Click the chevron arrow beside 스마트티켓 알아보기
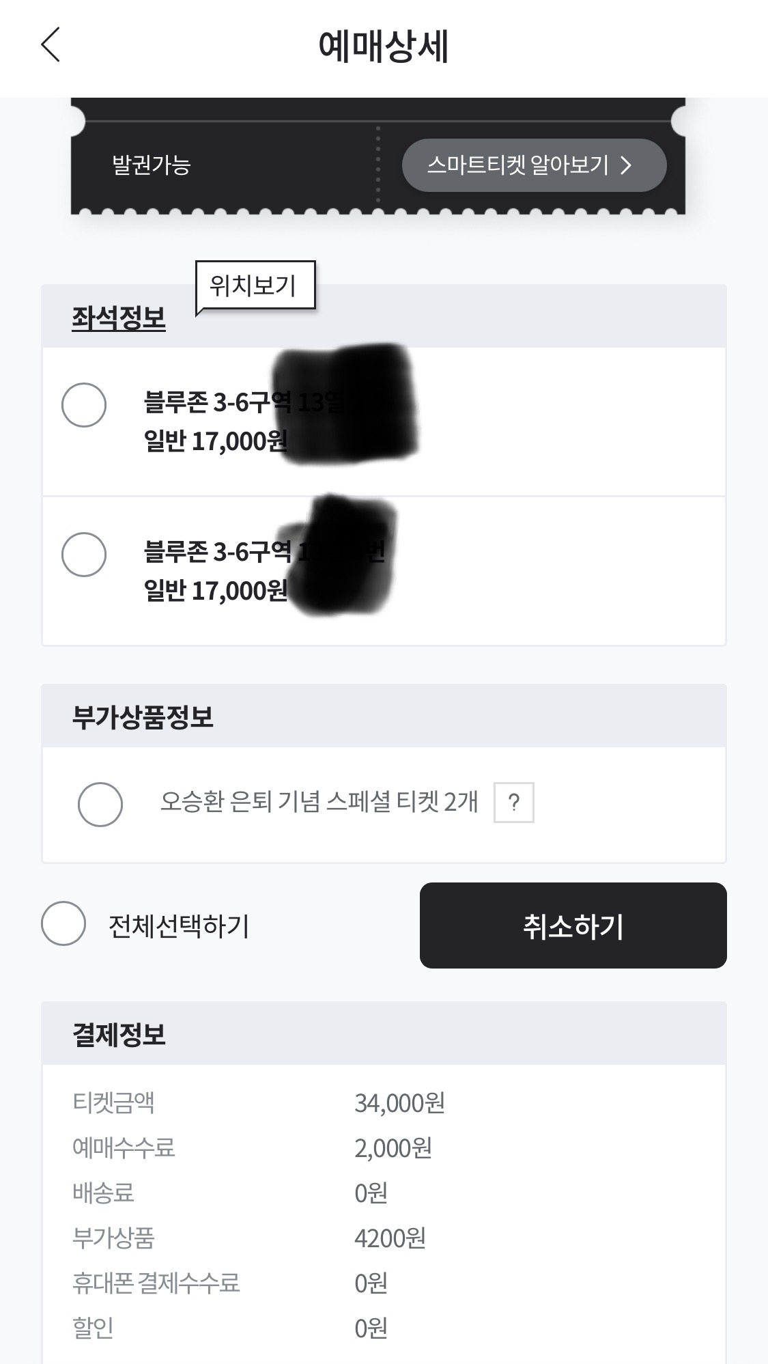Image resolution: width=768 pixels, height=1364 pixels. click(x=626, y=165)
